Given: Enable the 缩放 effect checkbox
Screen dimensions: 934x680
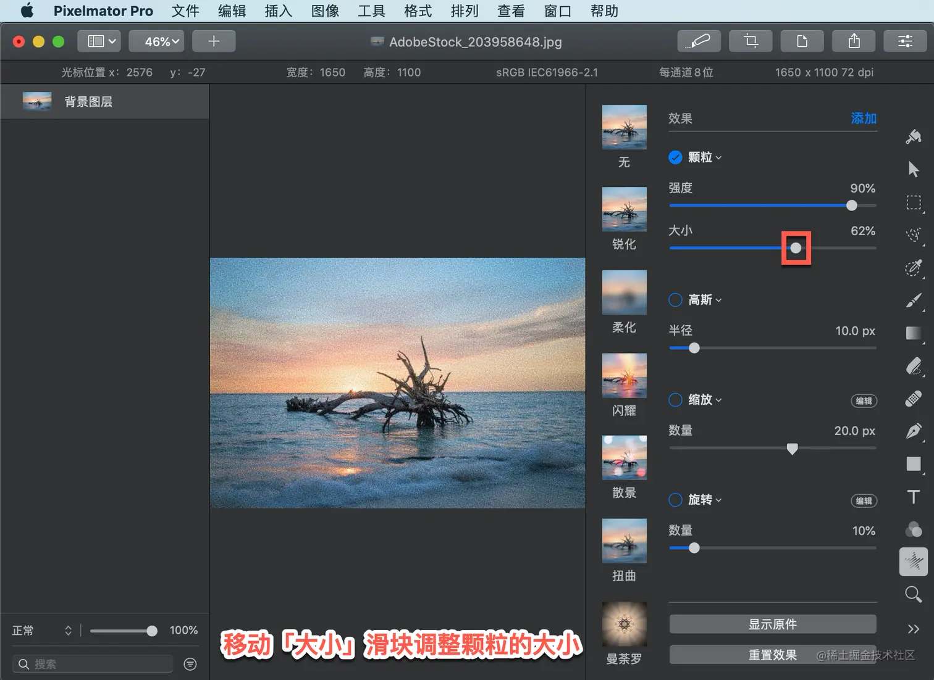Looking at the screenshot, I should [x=675, y=400].
